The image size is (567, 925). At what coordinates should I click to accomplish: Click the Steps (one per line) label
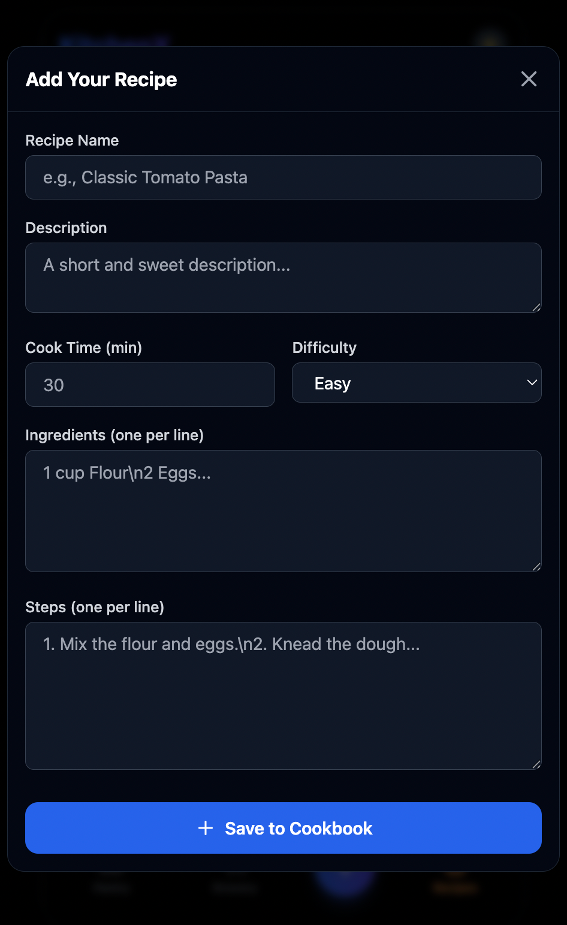[95, 607]
